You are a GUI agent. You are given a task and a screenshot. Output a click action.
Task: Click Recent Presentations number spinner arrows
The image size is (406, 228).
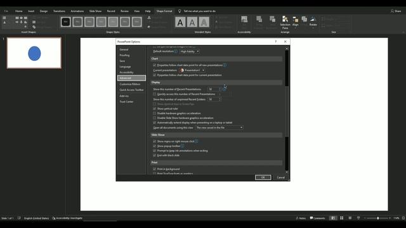220,89
